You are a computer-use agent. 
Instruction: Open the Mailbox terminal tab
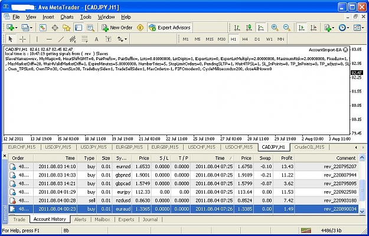[x=102, y=219]
